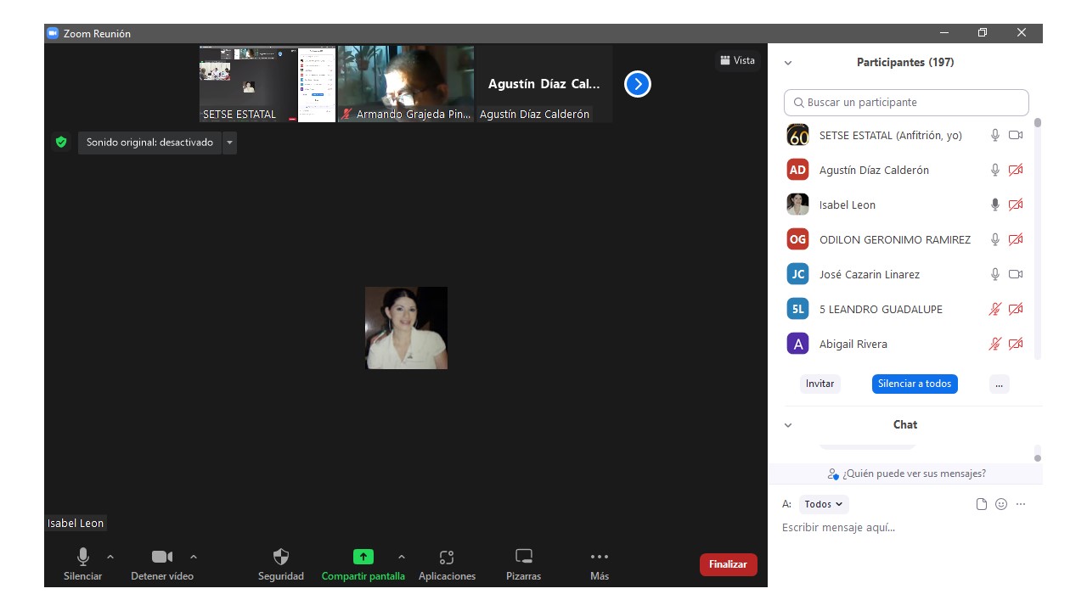Select Agustín Díaz Calderón video tile
1087x611 pixels.
click(544, 84)
